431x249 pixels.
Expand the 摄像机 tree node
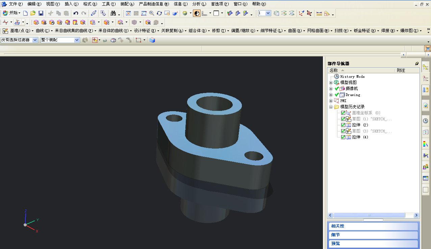tap(331, 89)
